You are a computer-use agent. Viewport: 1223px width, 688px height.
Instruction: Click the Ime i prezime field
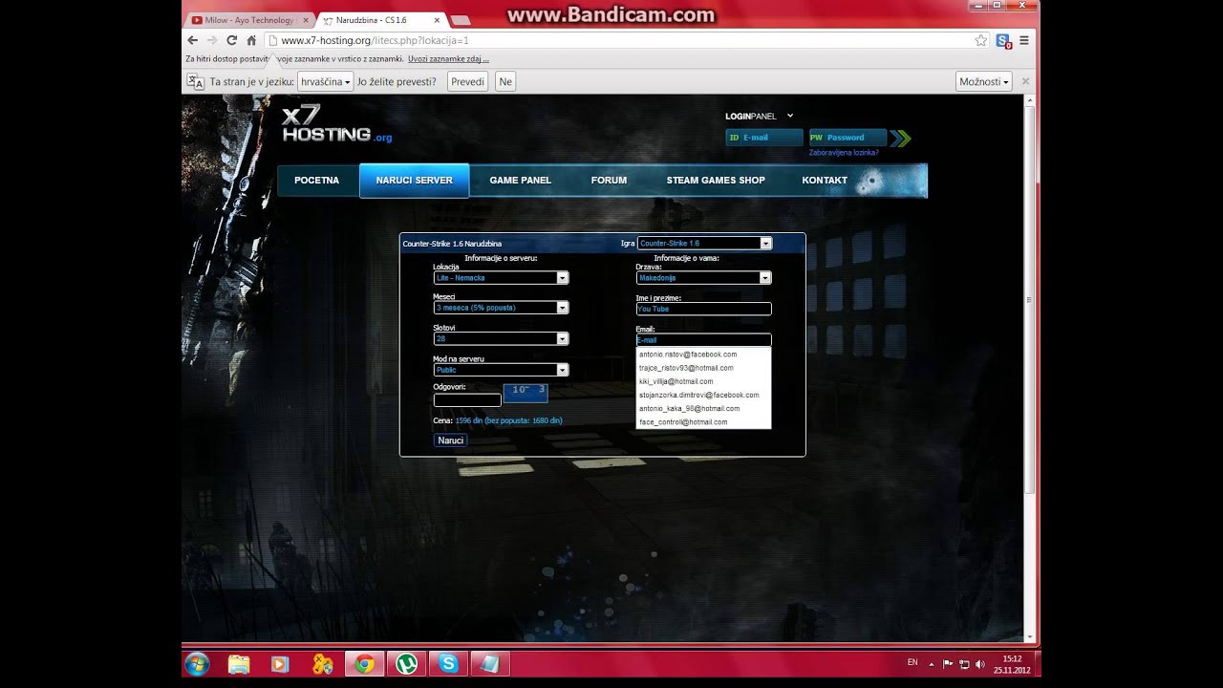tap(704, 309)
